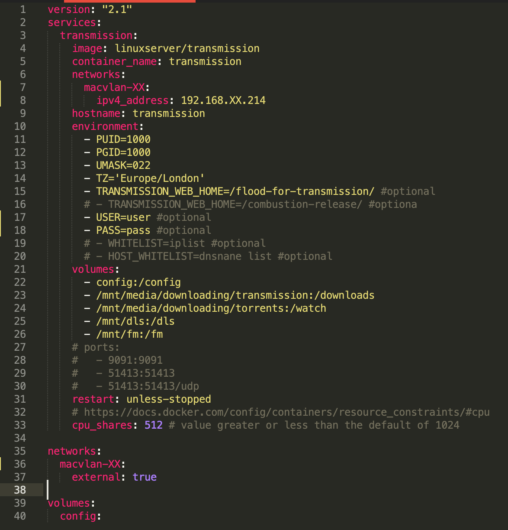
Task: Click the ipv4_address 192.168.XX.214 value
Action: pyautogui.click(x=223, y=100)
